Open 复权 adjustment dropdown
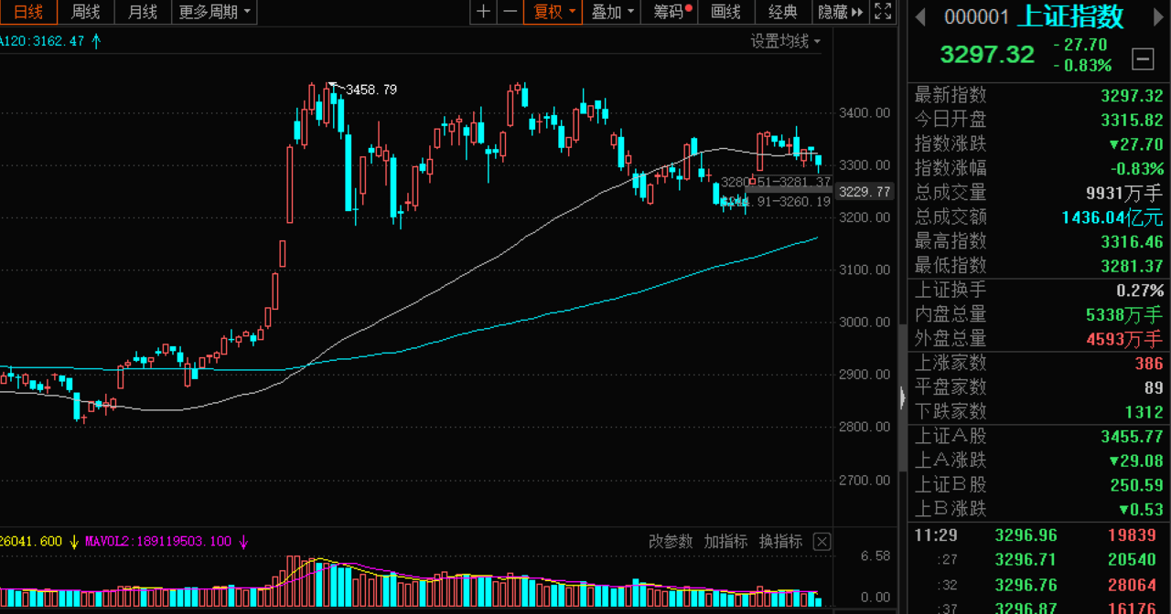Viewport: 1171px width, 614px height. click(553, 12)
